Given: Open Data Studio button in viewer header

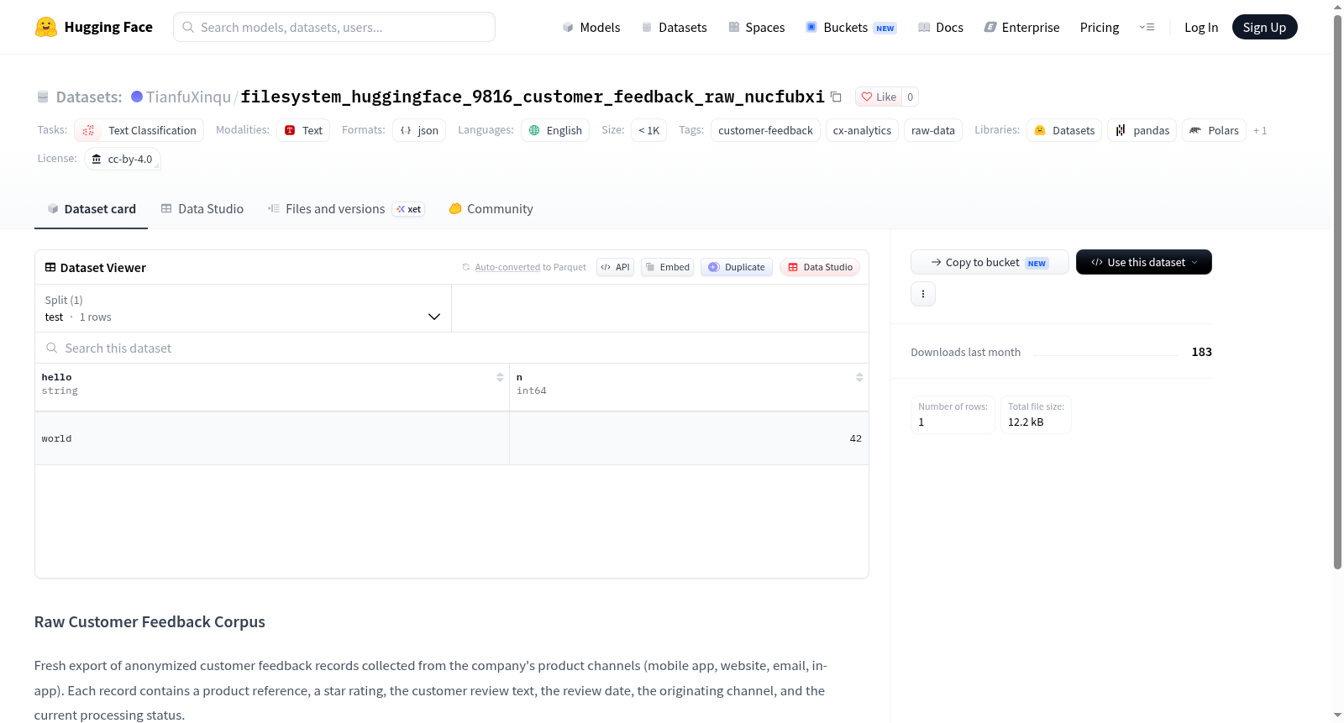Looking at the screenshot, I should pyautogui.click(x=820, y=267).
